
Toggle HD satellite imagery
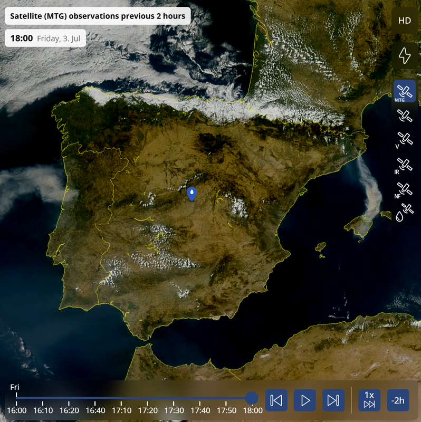(x=405, y=21)
